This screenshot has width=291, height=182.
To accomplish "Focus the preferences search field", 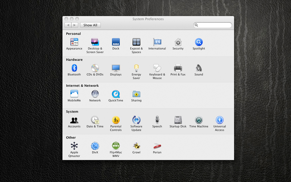I will (213, 25).
